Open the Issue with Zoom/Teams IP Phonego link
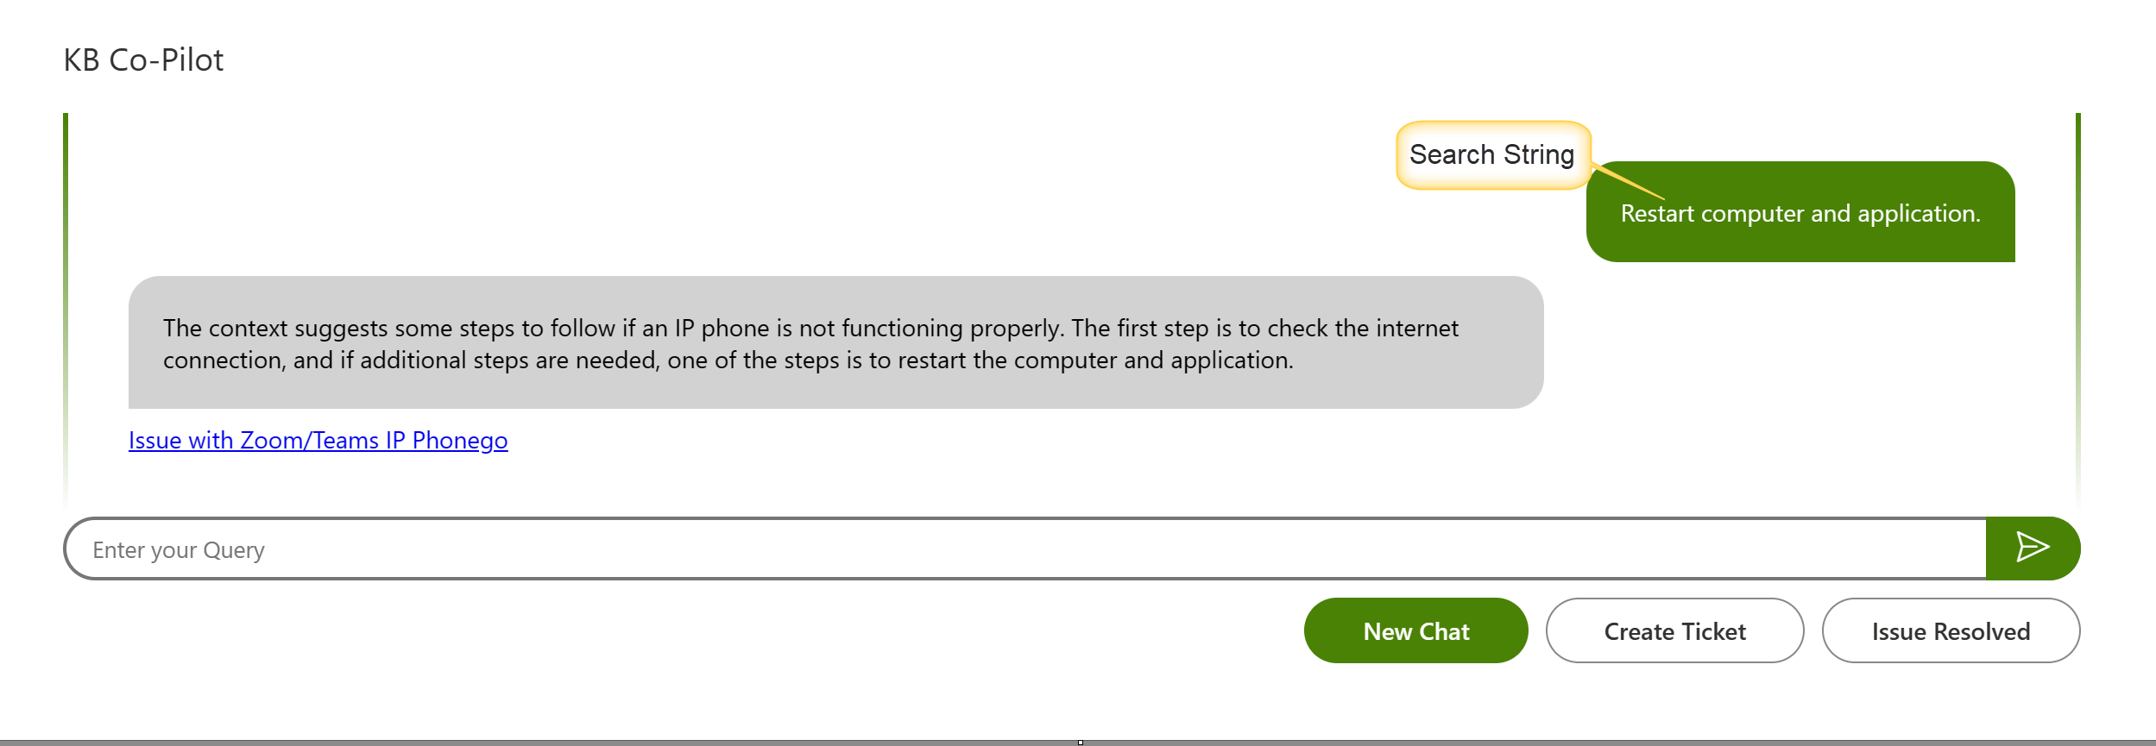The height and width of the screenshot is (746, 2156). [318, 441]
